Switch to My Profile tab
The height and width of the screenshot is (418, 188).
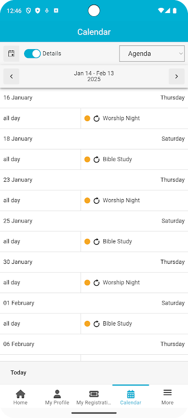point(57,397)
